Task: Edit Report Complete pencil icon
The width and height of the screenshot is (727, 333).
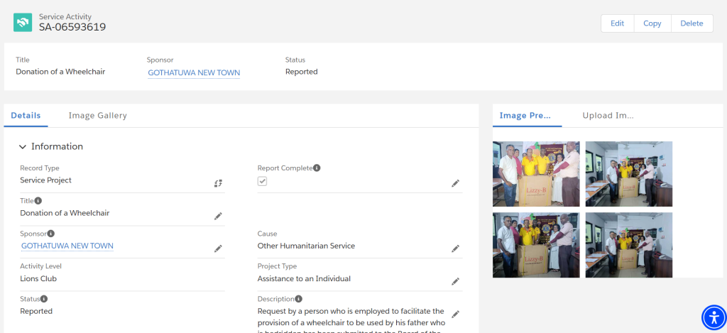Action: click(x=455, y=183)
